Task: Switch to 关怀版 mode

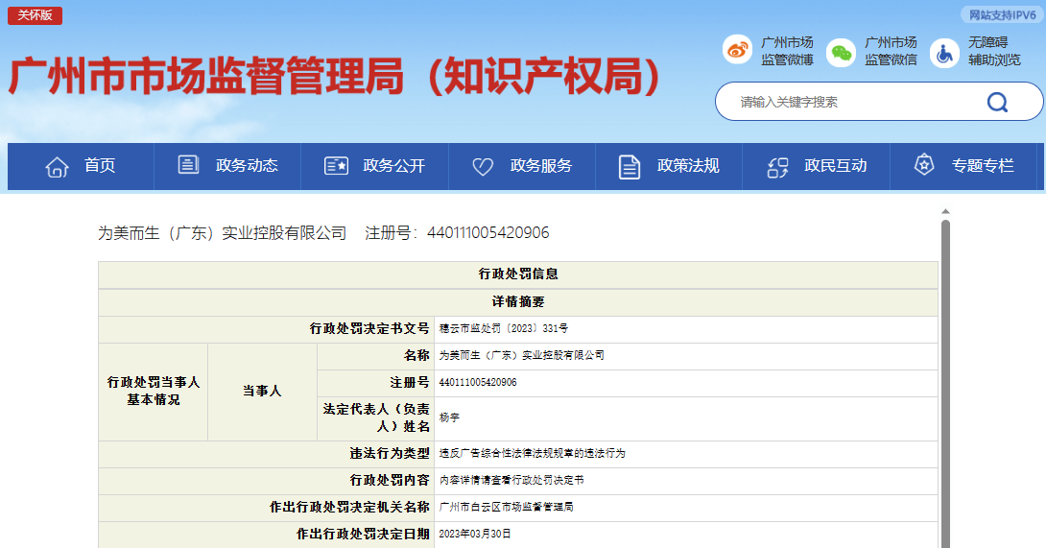Action: pos(35,14)
